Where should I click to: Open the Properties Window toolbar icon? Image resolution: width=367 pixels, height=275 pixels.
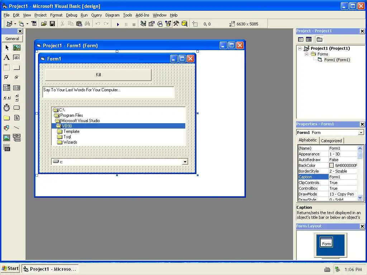tap(152, 24)
